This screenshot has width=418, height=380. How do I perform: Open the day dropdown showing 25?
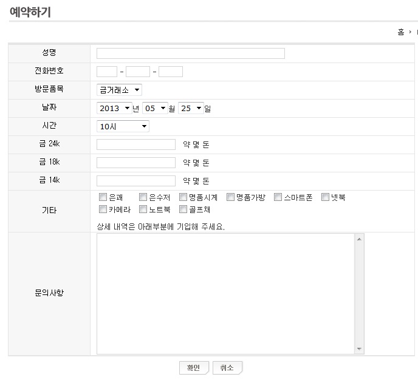click(191, 108)
